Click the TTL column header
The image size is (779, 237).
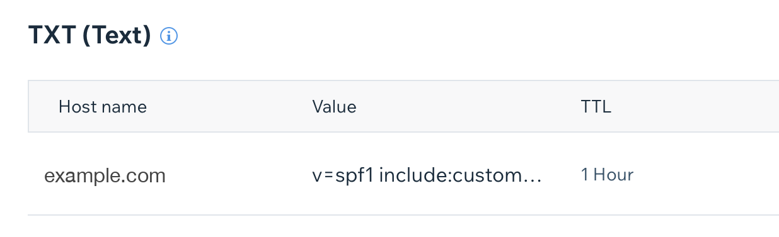click(596, 107)
